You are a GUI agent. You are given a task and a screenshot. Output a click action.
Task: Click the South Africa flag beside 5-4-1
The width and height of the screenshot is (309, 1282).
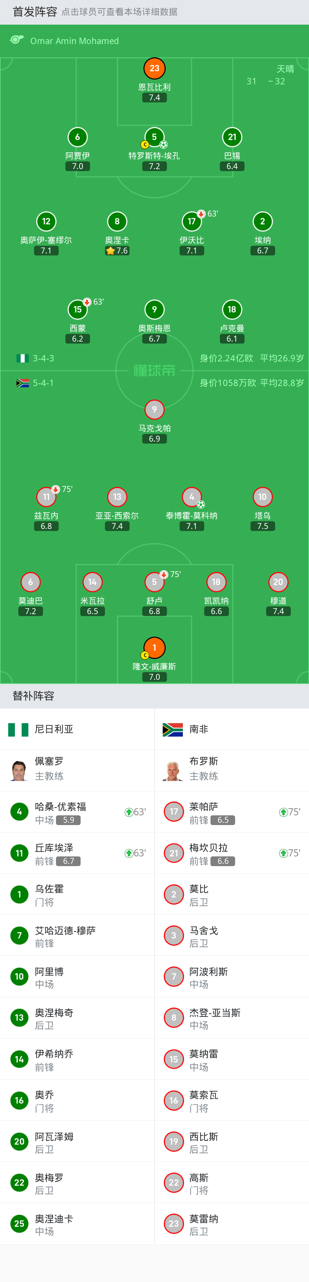click(x=22, y=383)
